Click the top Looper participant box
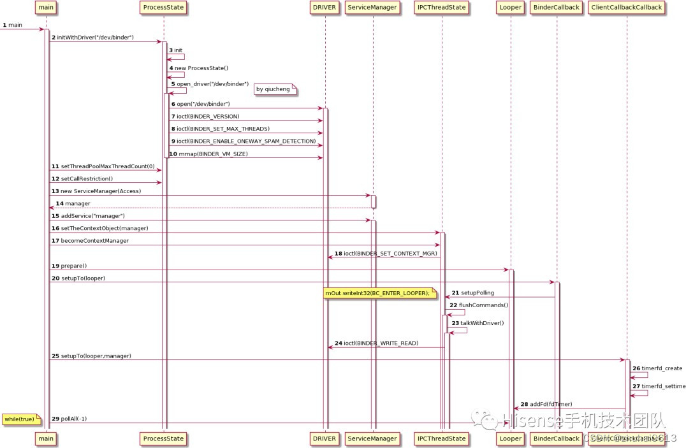 [511, 8]
